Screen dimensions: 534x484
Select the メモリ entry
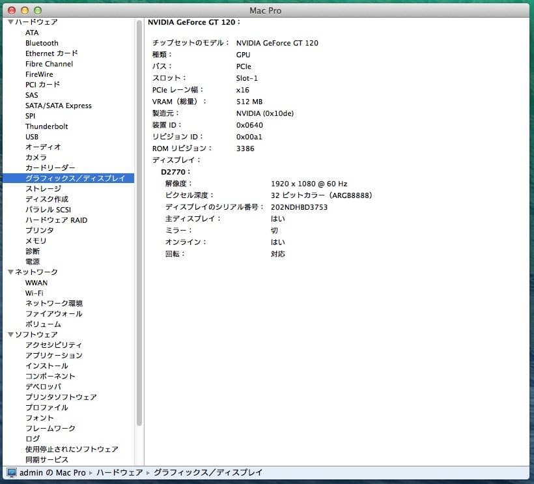(36, 241)
